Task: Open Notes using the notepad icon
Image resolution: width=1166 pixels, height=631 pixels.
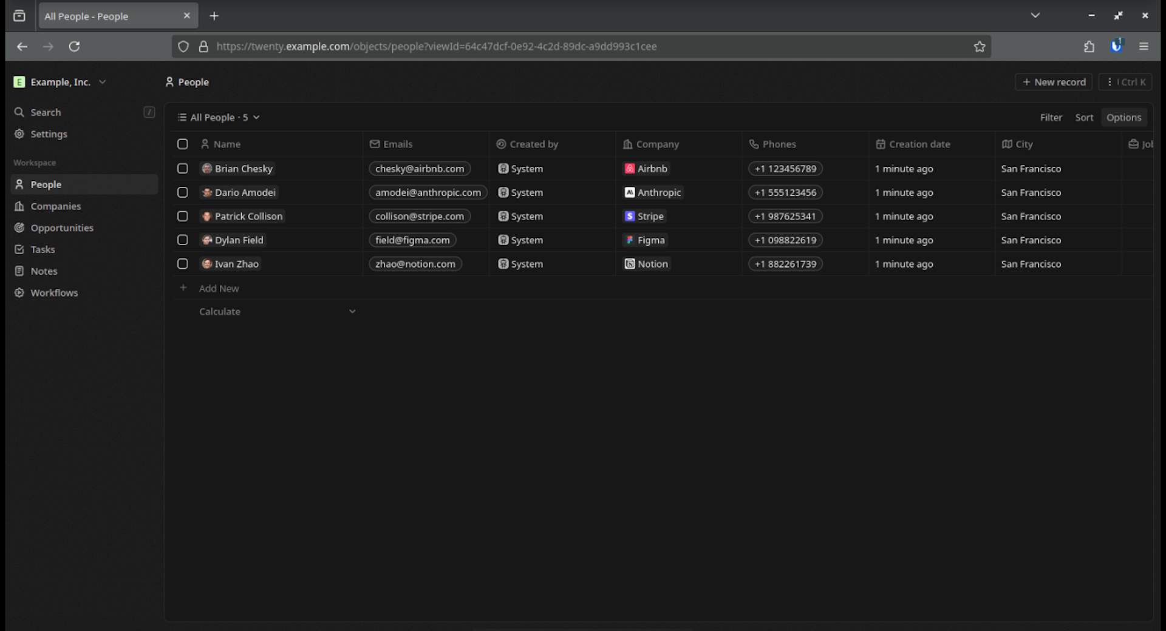Action: (19, 271)
